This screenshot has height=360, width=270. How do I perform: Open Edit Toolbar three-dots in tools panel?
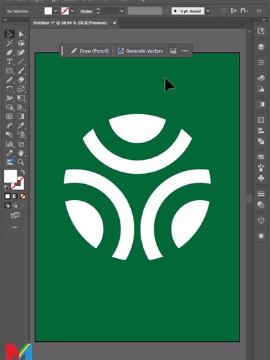(15, 227)
